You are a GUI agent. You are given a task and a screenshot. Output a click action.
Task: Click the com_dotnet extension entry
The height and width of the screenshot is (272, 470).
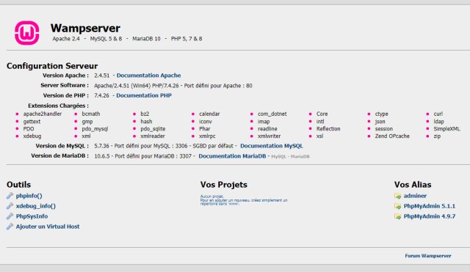tap(272, 114)
